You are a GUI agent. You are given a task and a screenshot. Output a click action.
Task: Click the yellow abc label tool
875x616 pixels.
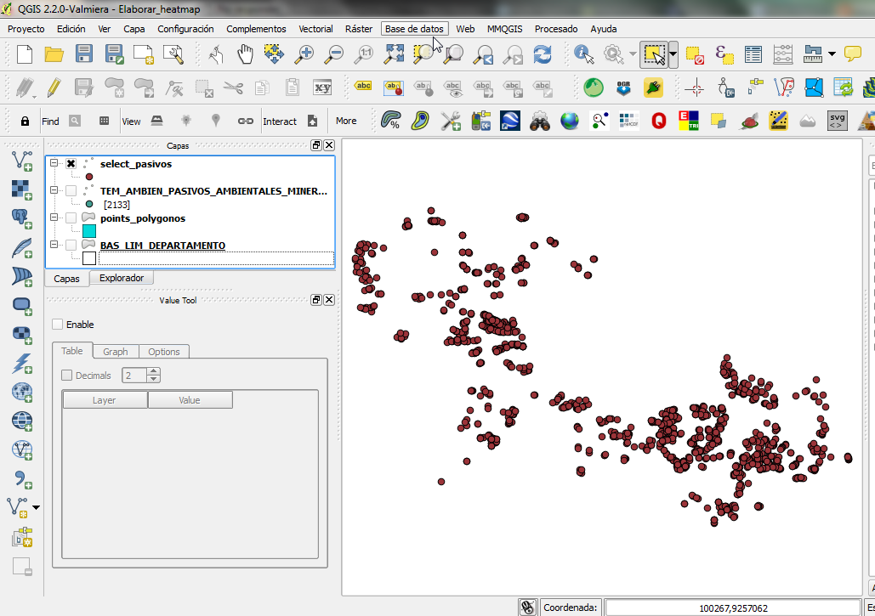363,86
